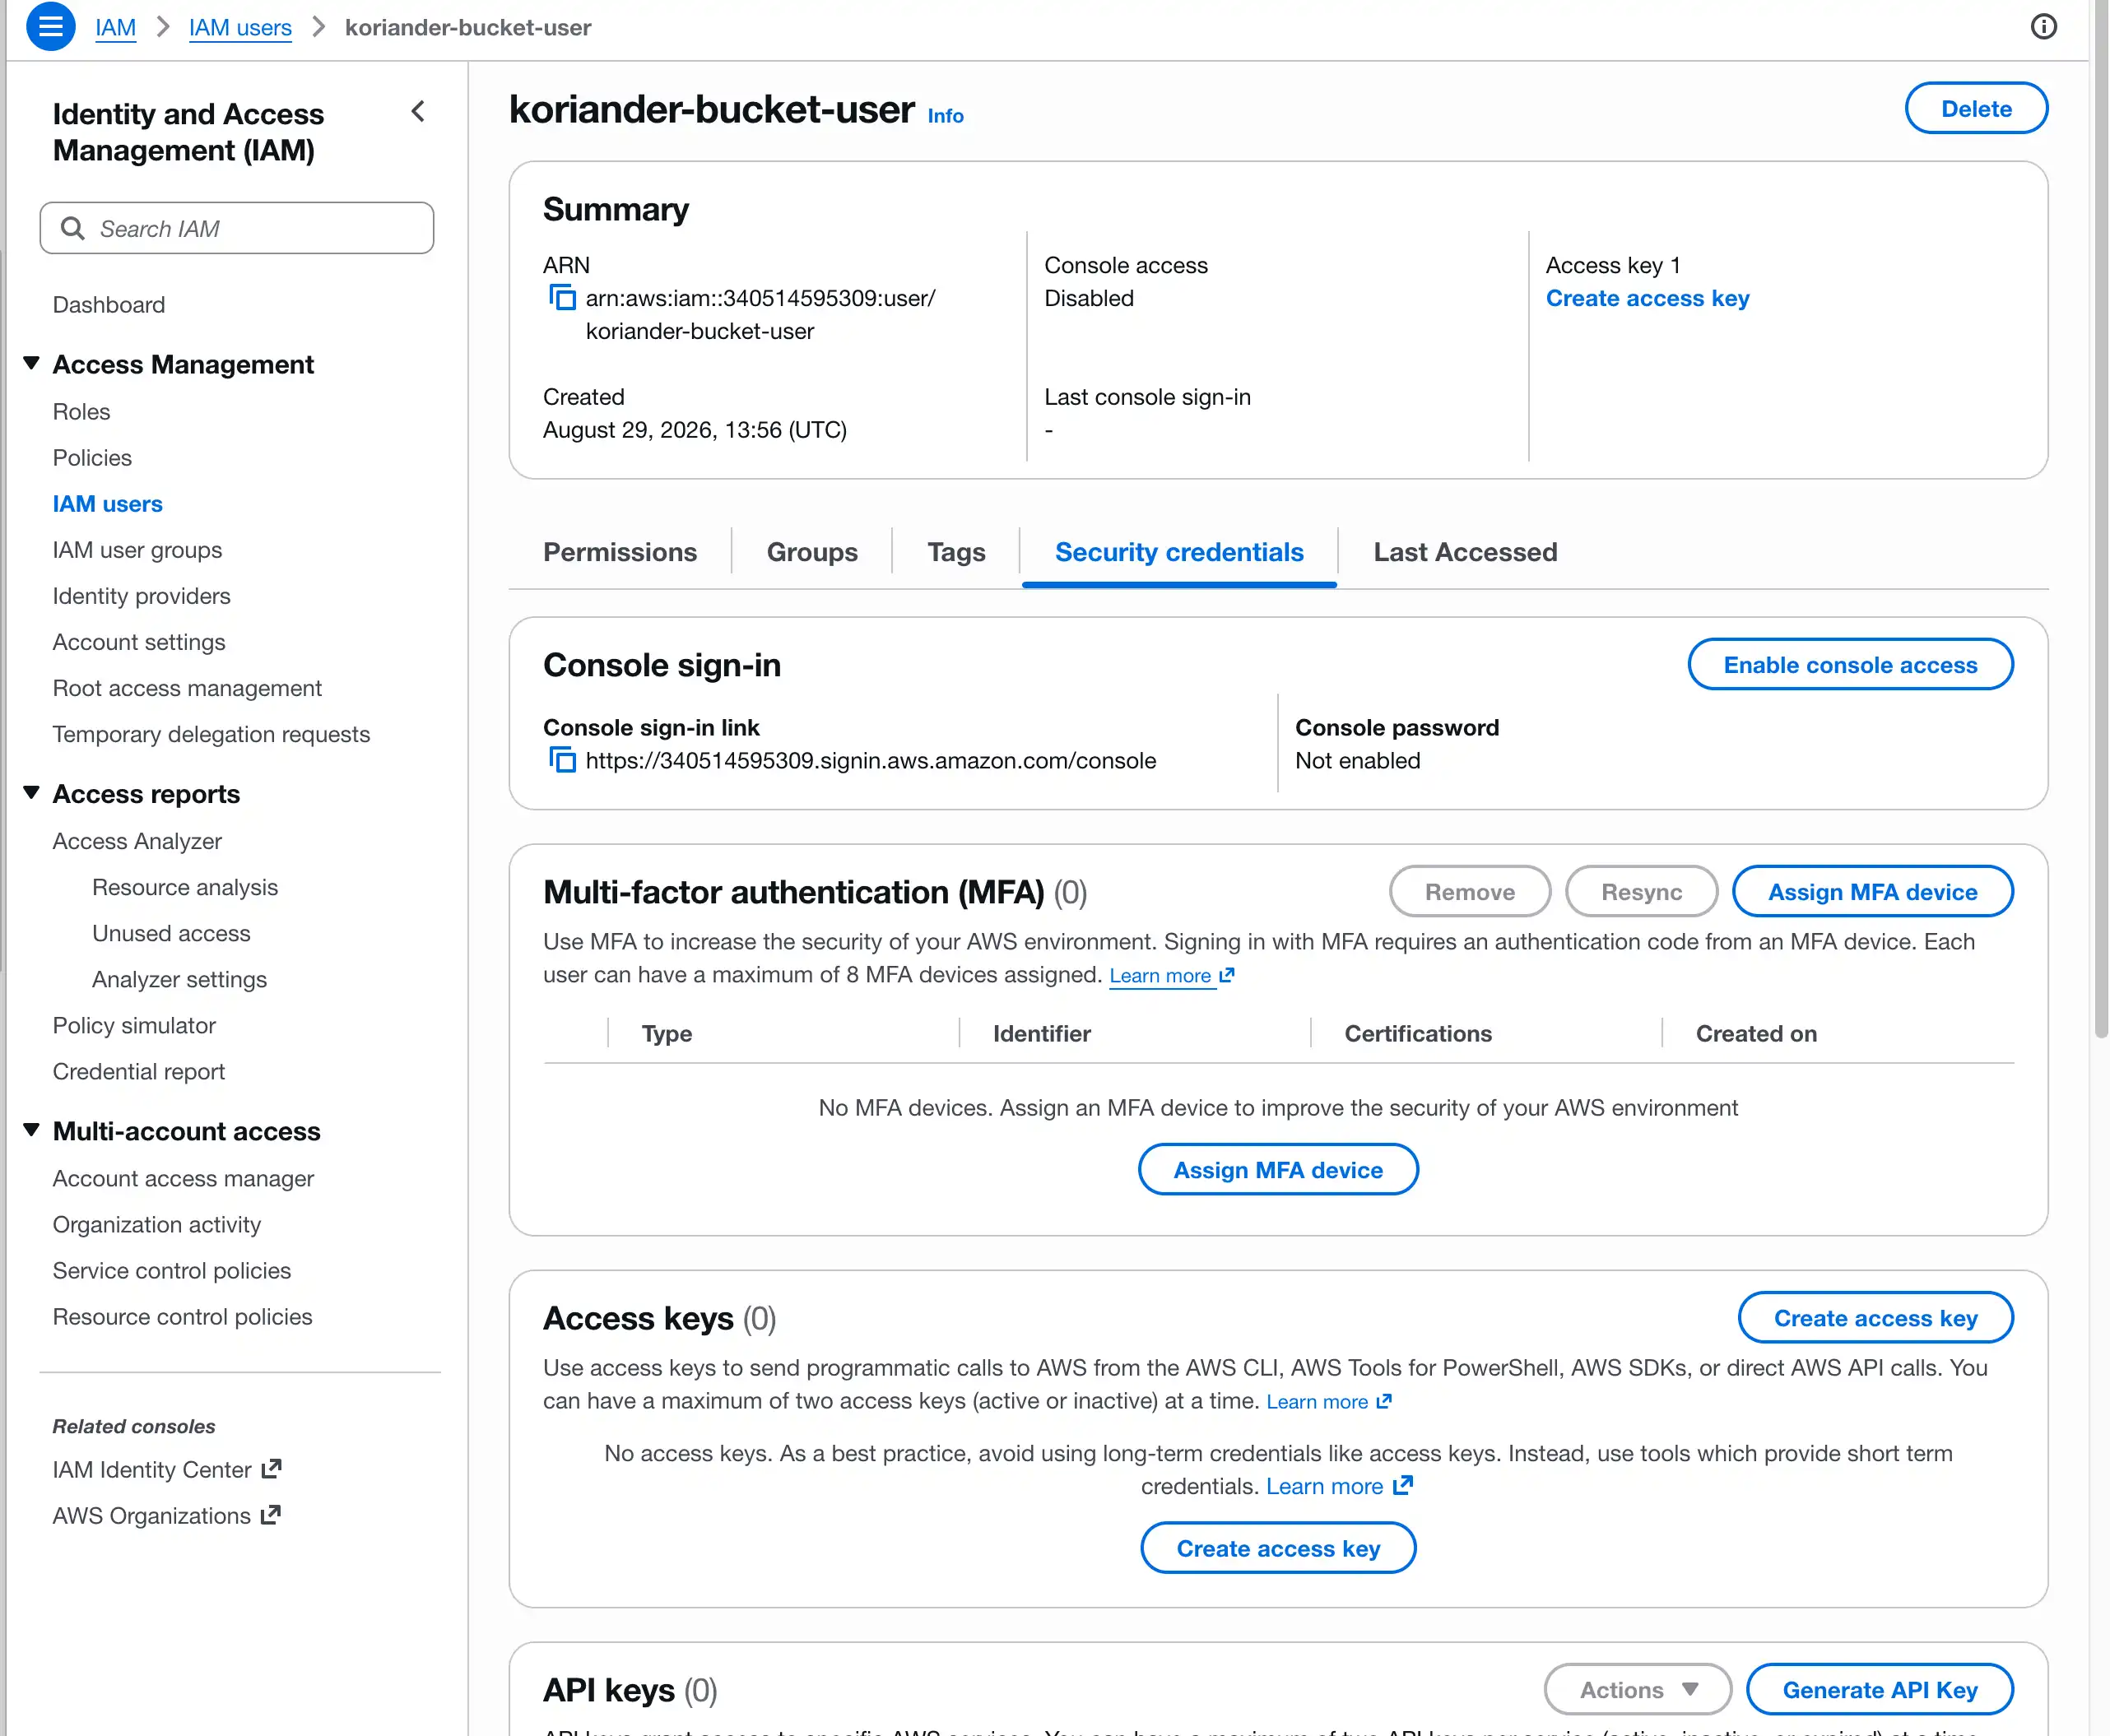Screen dimensions: 2110x1736
Task: Open the Tags tab
Action: (956, 552)
